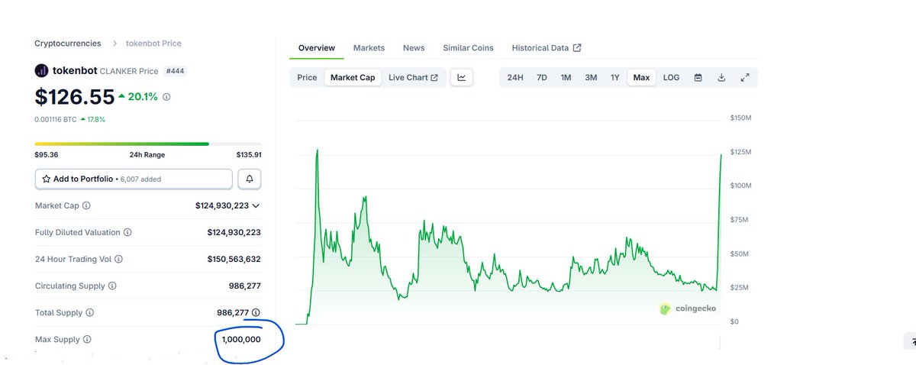Screen dimensions: 916x365
Task: Open the Overview tab
Action: click(x=317, y=47)
